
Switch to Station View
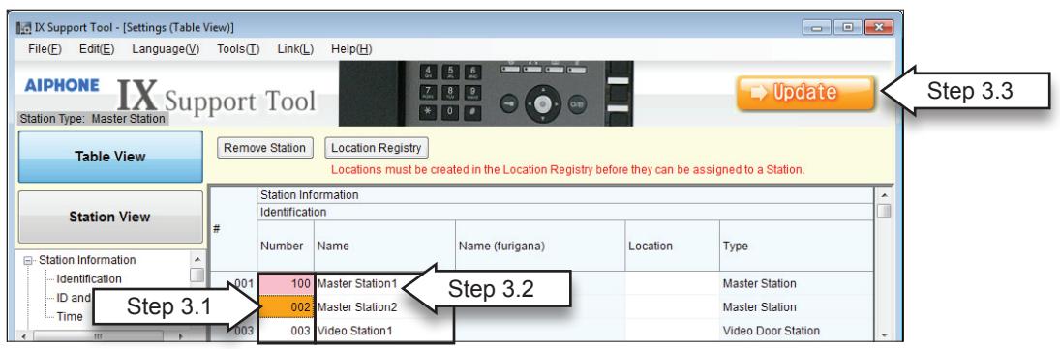[110, 217]
